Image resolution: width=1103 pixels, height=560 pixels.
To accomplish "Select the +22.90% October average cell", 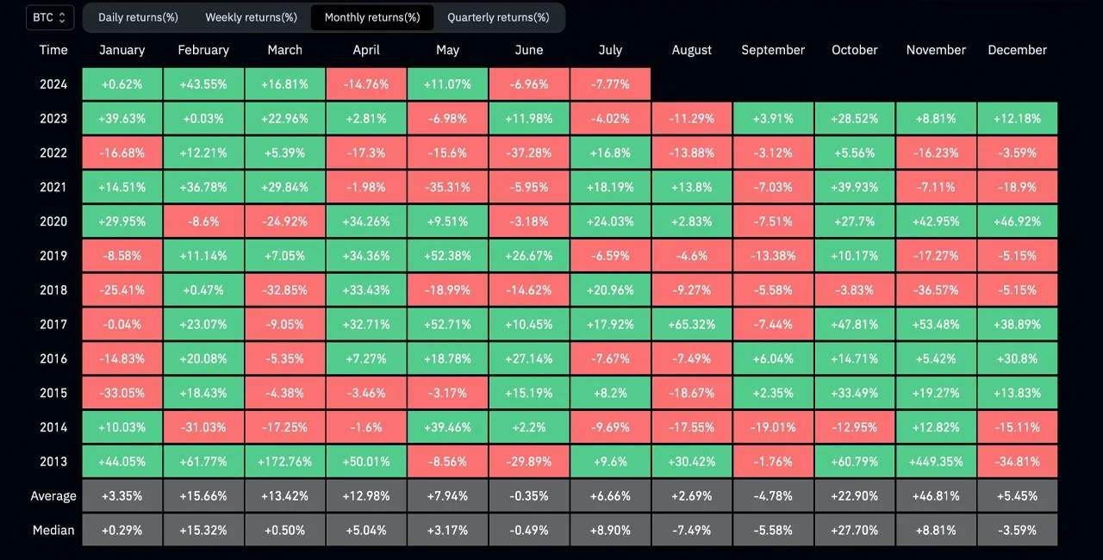I will click(855, 496).
